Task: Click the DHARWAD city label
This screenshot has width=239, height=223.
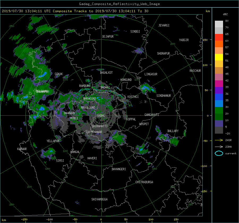Action: coord(69,113)
